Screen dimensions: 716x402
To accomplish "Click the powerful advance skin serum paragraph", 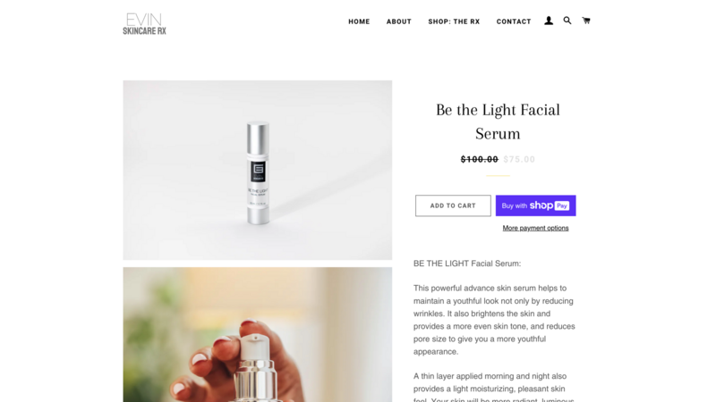I will pyautogui.click(x=495, y=320).
